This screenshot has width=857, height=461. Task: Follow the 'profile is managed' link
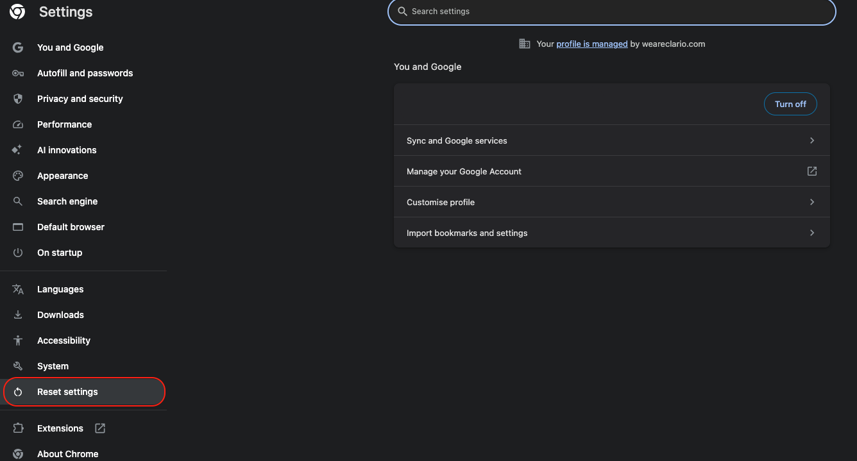tap(592, 44)
